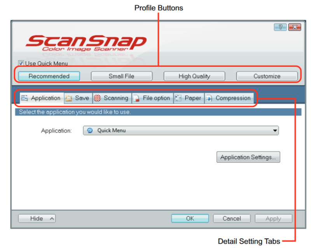Click the Application: field label
311x248 pixels.
coord(56,131)
